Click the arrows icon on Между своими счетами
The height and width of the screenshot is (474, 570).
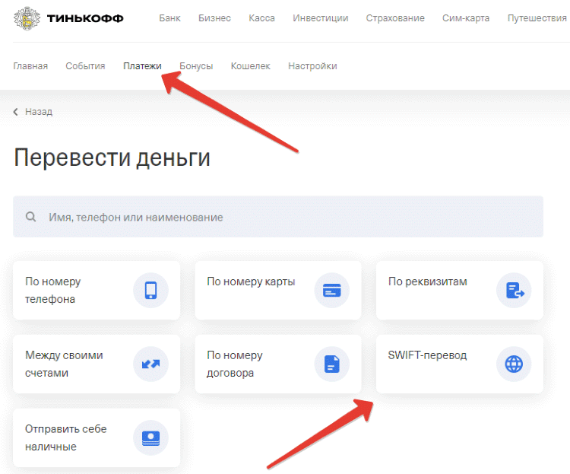click(150, 364)
